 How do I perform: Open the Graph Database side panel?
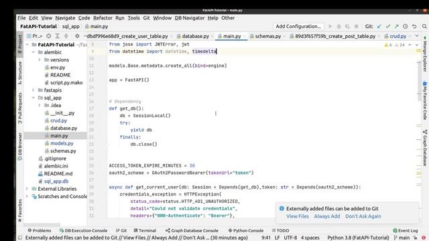coord(424,147)
